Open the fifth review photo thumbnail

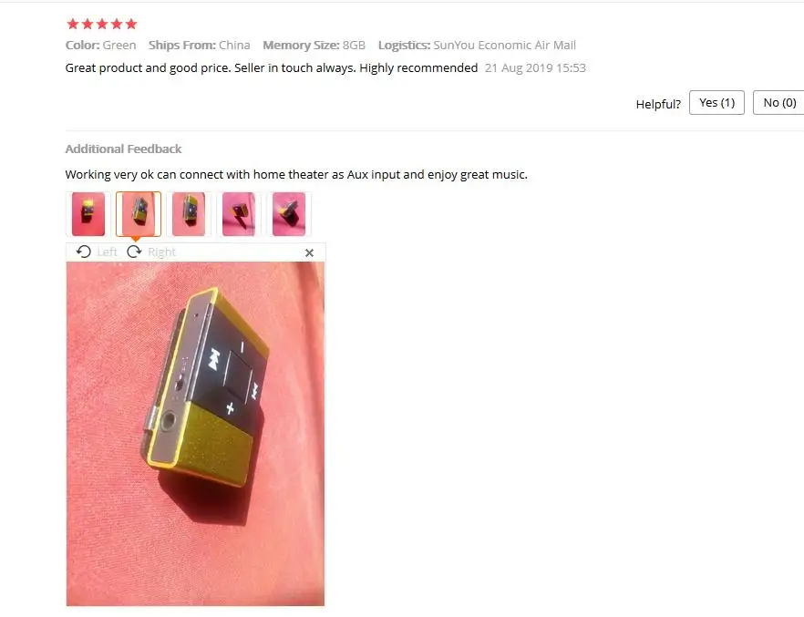[x=289, y=214]
